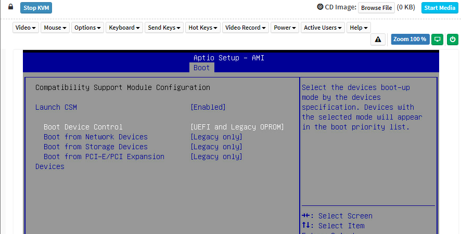Viewport: 461px width, 234px height.
Task: Click Legacy only value for Storage Devices
Action: pos(216,147)
